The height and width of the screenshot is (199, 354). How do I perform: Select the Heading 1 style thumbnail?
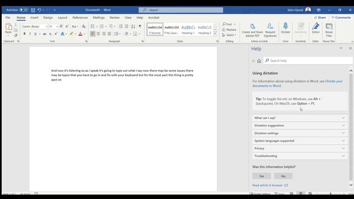tap(188, 29)
